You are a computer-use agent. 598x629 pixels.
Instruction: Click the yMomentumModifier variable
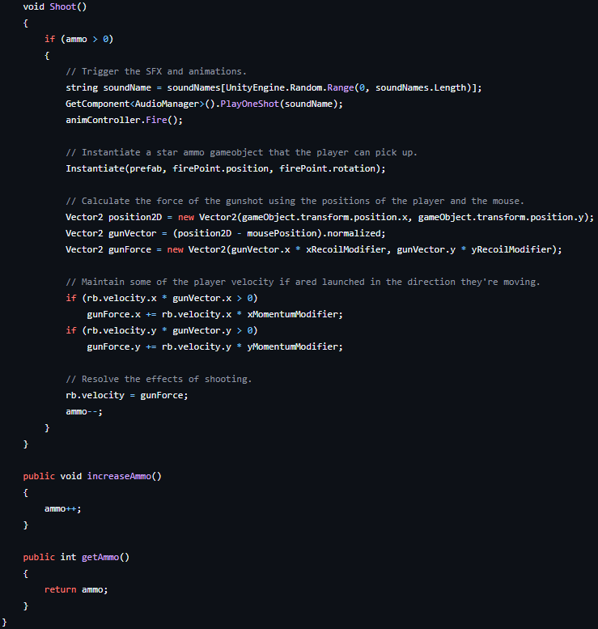click(x=292, y=346)
